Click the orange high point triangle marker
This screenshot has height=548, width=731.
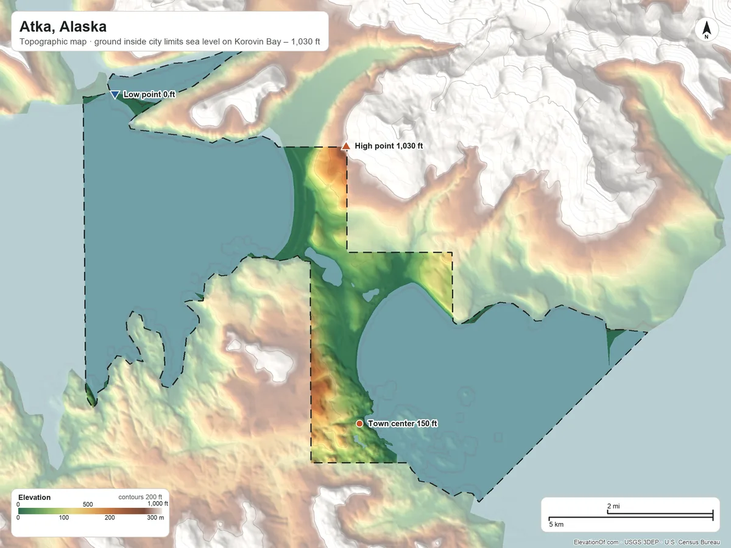pos(346,146)
